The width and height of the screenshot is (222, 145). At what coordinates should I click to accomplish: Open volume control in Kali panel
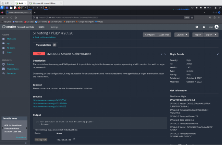(x=196, y=8)
